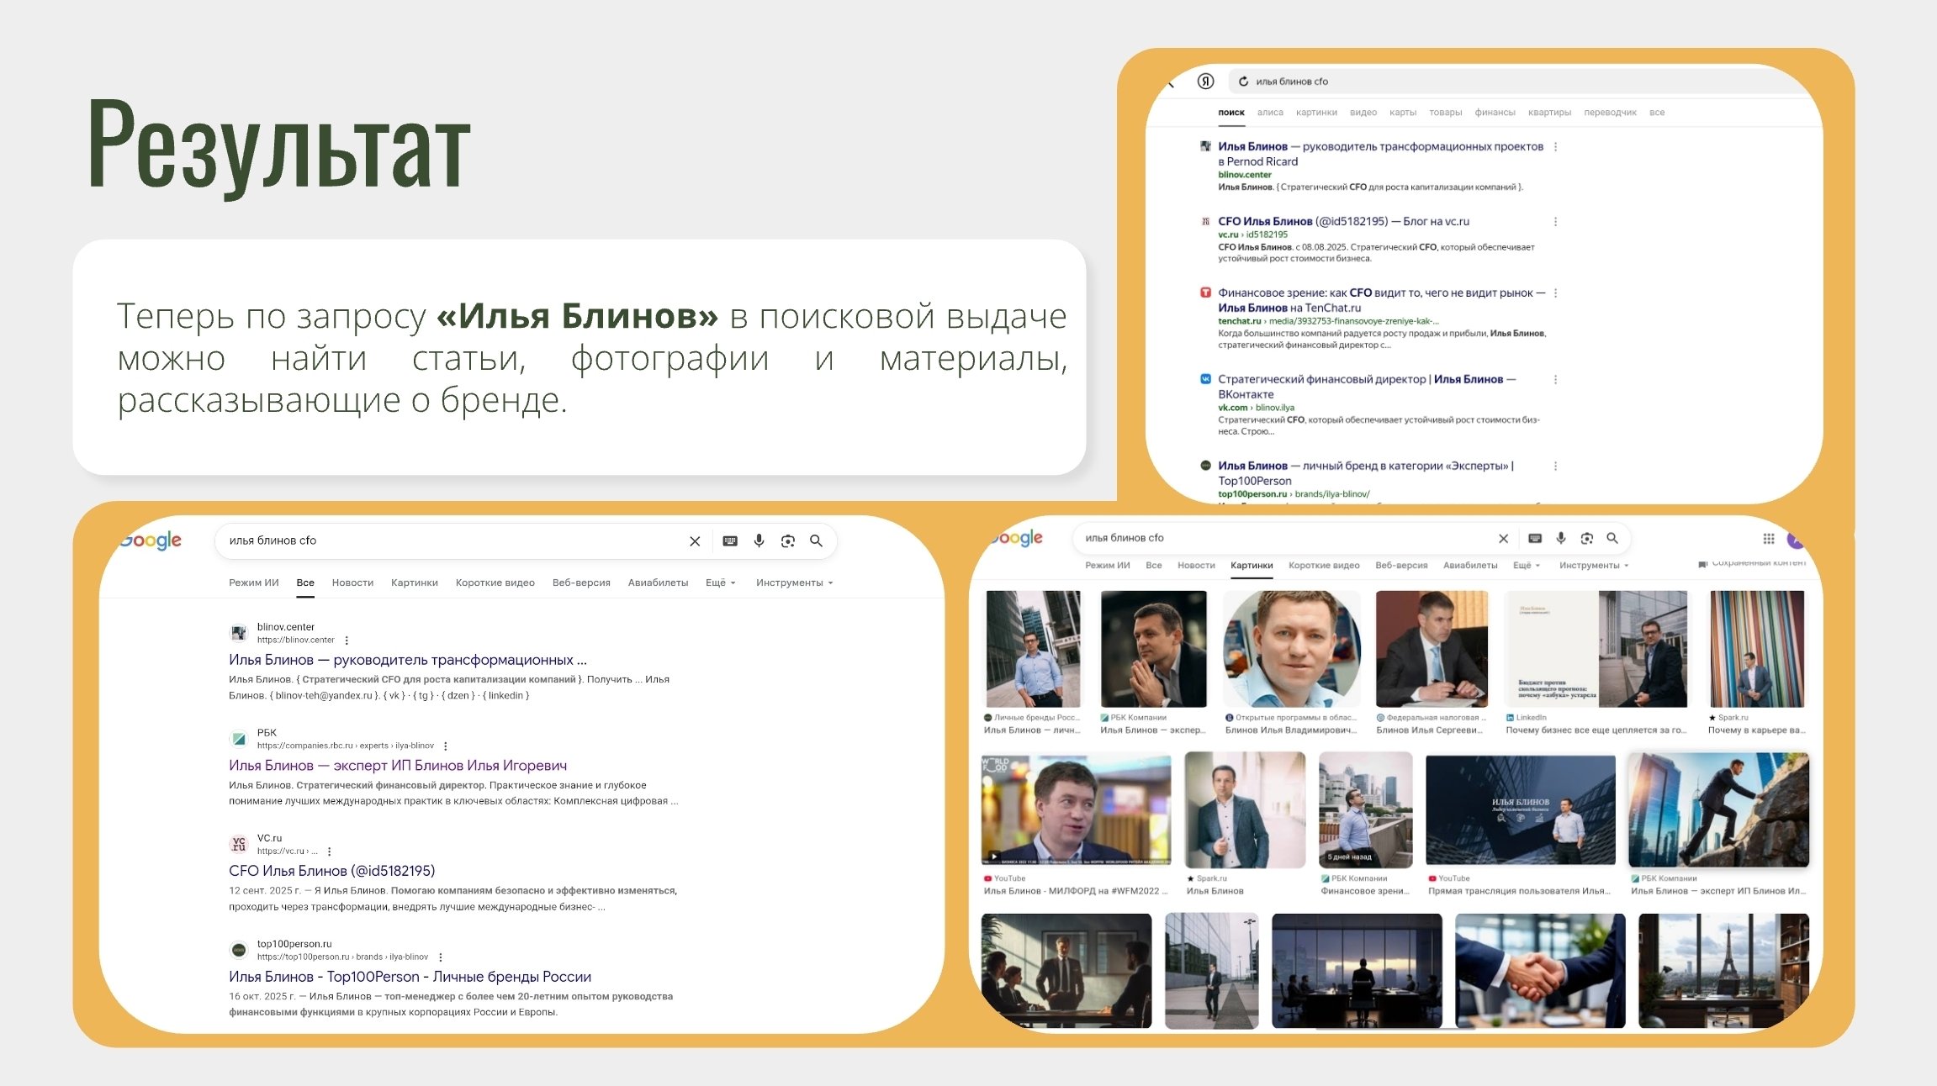
Task: Open Короткие видео tab in Google images view
Action: pyautogui.click(x=1324, y=565)
